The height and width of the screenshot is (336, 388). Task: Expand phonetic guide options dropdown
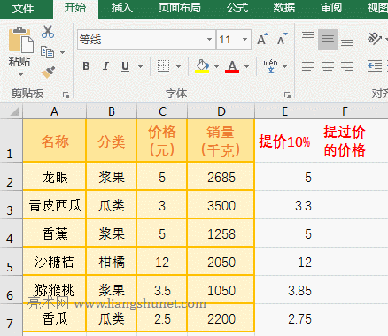pos(284,66)
